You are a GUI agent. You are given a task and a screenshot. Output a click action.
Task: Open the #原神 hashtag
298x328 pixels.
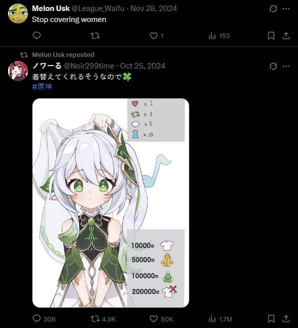(42, 86)
